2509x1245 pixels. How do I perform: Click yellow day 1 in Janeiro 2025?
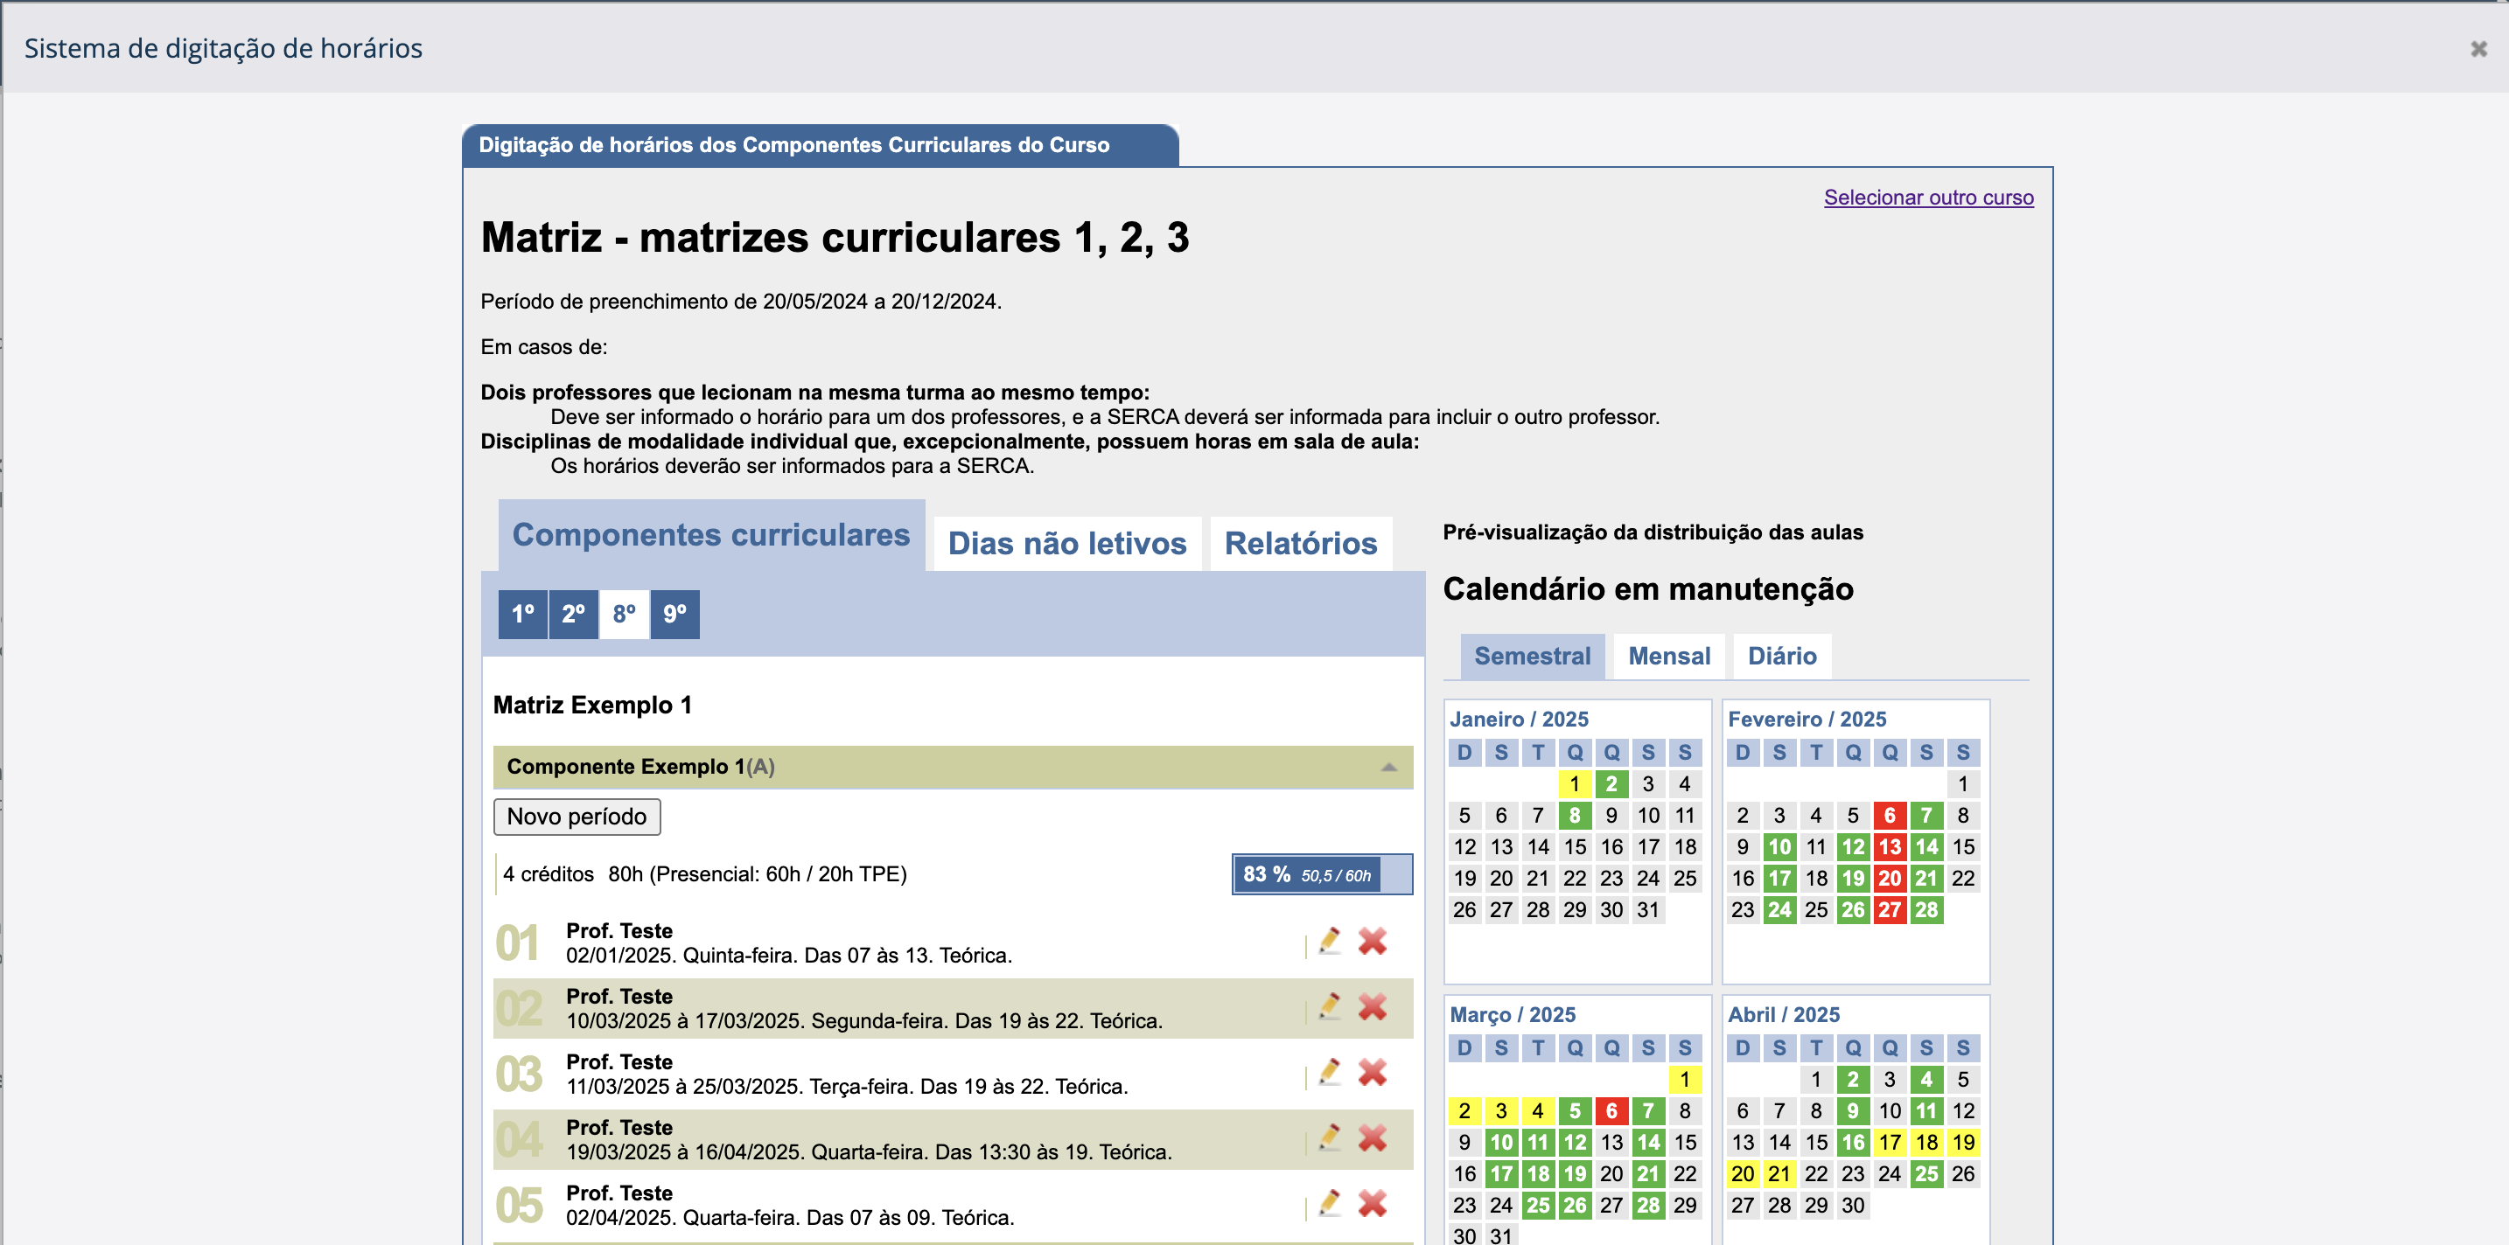1575,783
